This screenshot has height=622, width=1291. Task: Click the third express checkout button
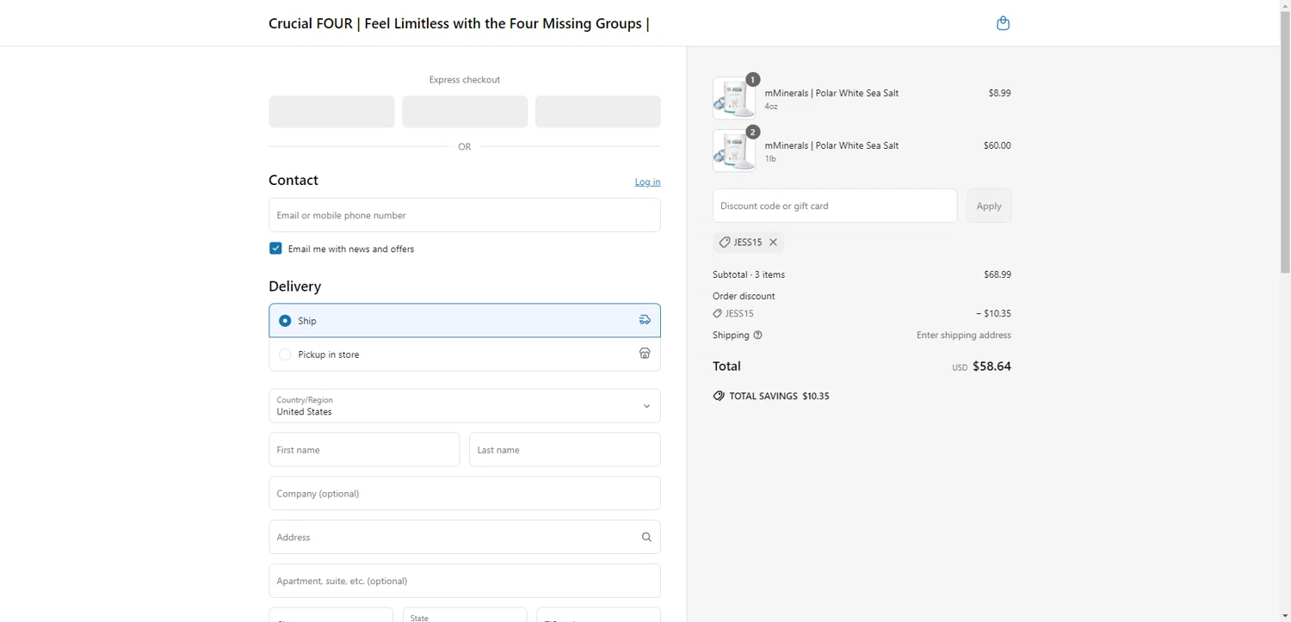pyautogui.click(x=598, y=112)
